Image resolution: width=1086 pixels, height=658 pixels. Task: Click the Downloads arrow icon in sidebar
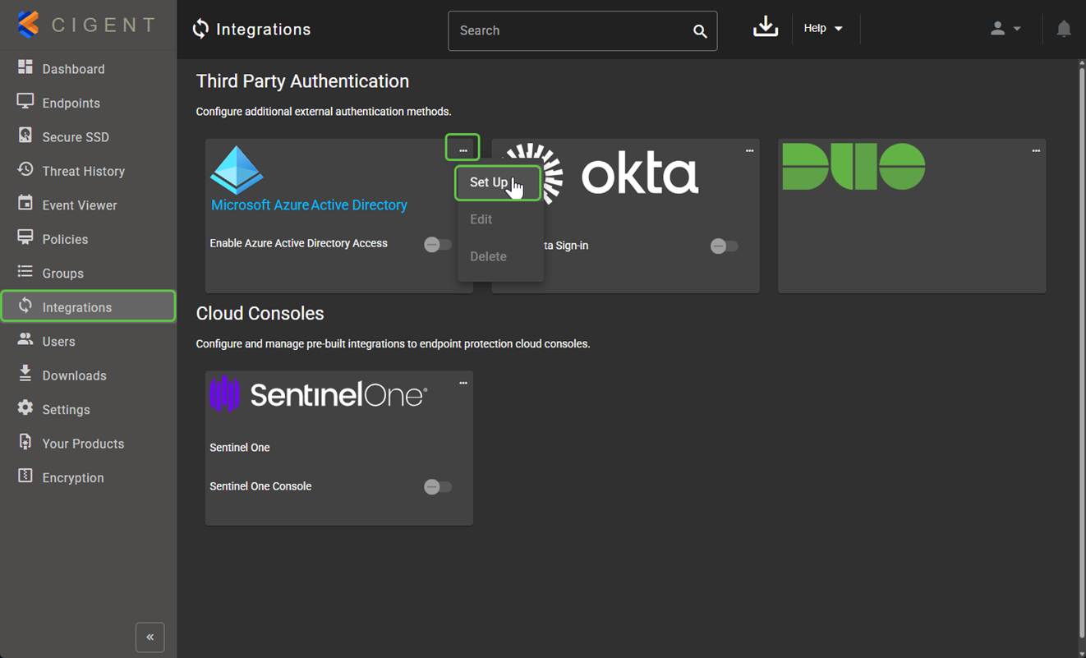(25, 374)
